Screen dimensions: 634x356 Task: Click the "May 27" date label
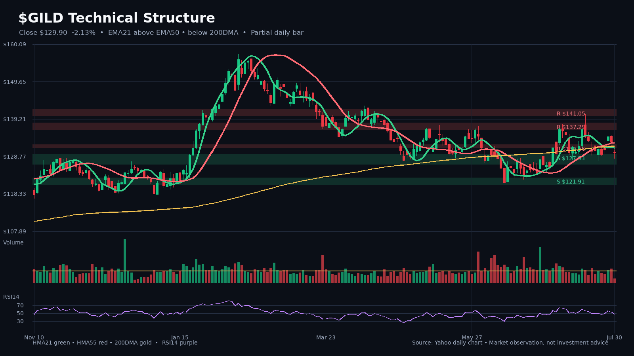(x=472, y=337)
